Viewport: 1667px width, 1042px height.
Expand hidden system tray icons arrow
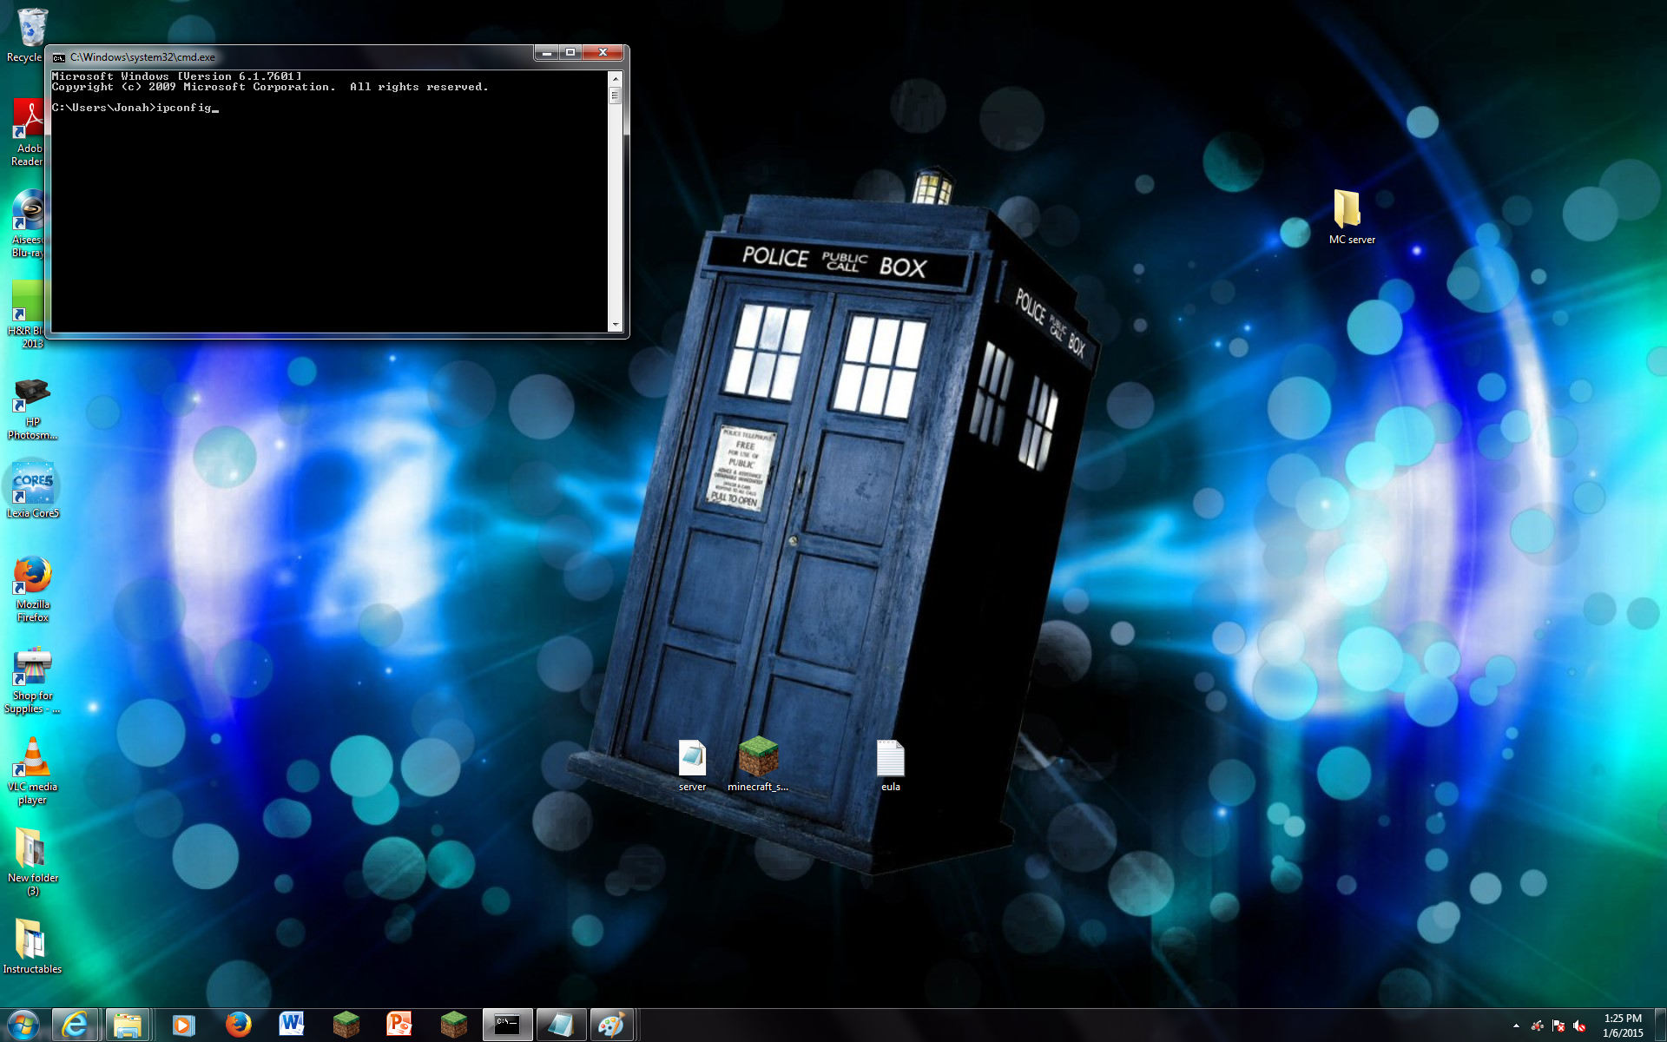click(x=1516, y=1026)
